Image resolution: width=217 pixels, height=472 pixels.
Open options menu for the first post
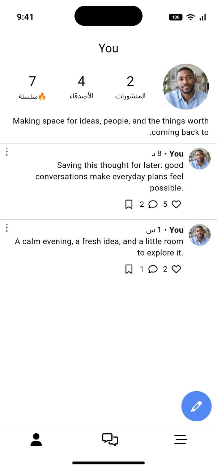(7, 152)
